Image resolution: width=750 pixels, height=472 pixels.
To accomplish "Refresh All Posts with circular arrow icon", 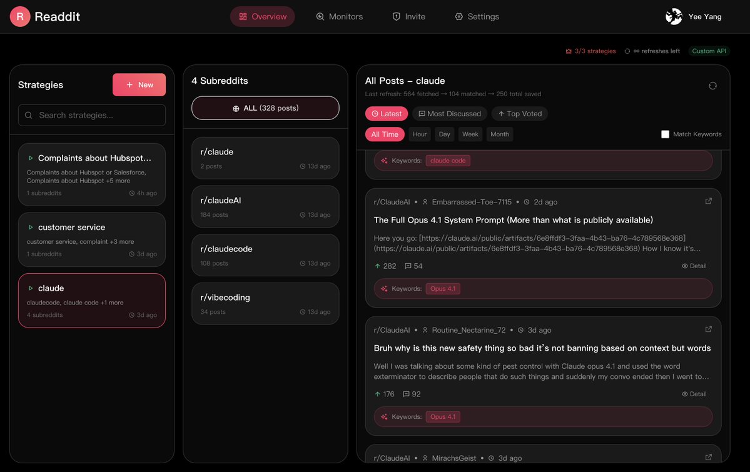I will pos(712,86).
